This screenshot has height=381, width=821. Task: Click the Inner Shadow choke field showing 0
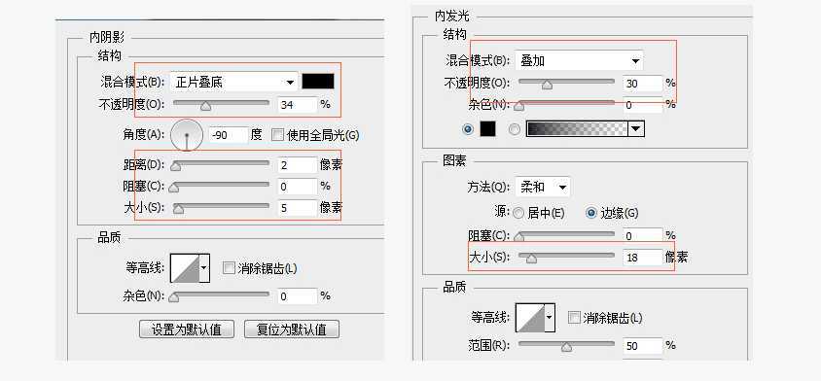(x=298, y=187)
